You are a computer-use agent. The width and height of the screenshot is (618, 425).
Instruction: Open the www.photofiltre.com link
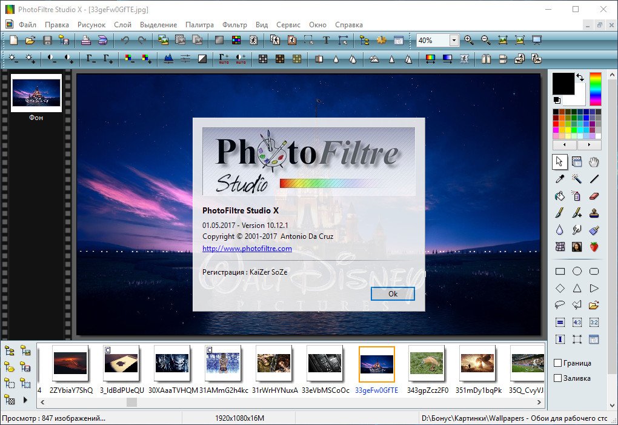coord(247,249)
